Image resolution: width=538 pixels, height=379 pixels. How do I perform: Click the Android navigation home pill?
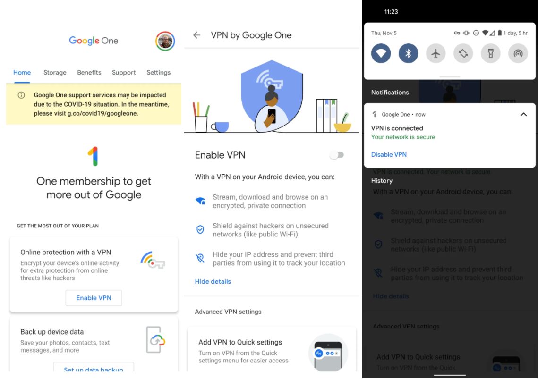tap(450, 375)
